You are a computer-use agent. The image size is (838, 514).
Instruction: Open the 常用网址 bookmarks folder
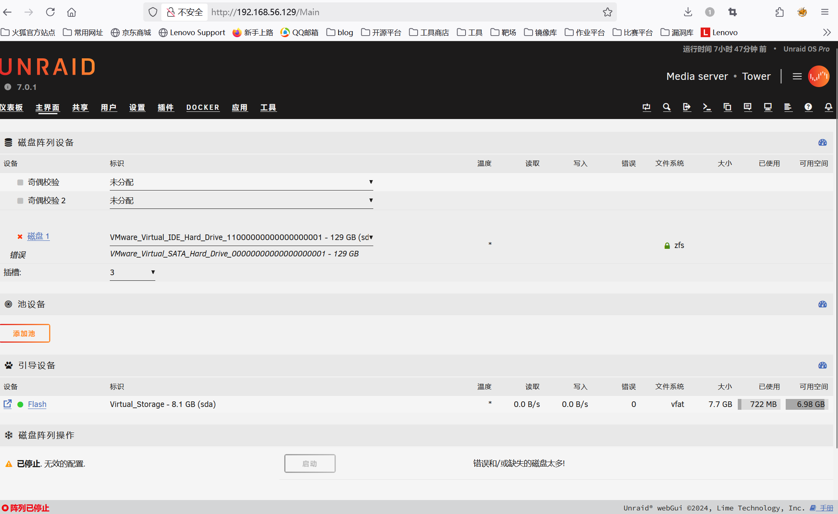coord(83,32)
